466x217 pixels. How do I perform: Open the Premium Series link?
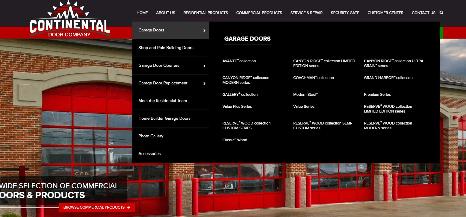[377, 95]
